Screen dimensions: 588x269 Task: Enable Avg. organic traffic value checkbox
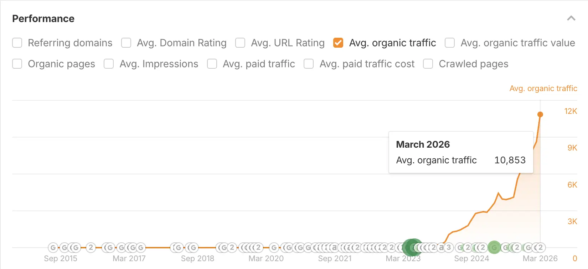(x=450, y=43)
